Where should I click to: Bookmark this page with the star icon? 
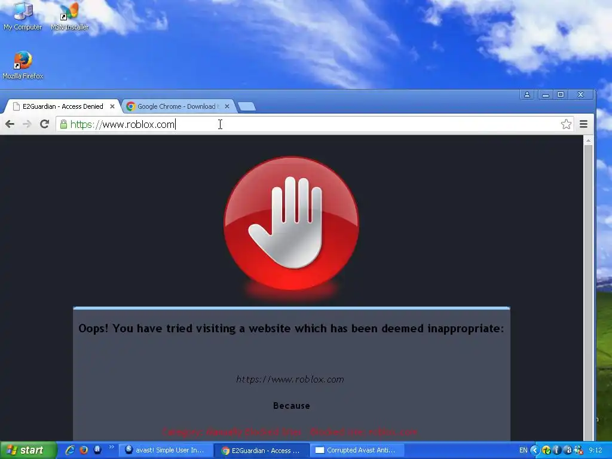point(566,124)
